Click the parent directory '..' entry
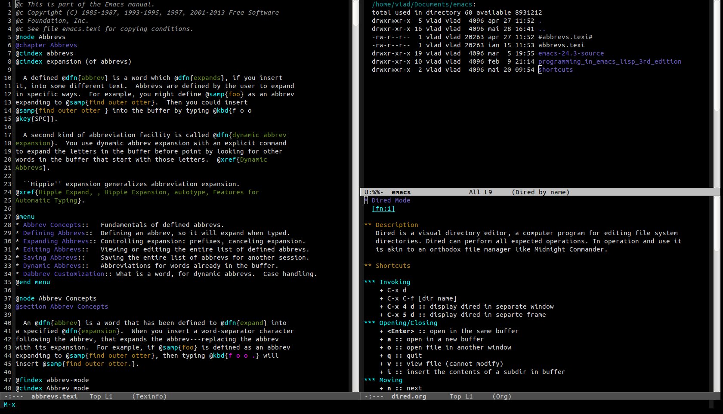Screen dimensions: 723x414 pos(542,29)
